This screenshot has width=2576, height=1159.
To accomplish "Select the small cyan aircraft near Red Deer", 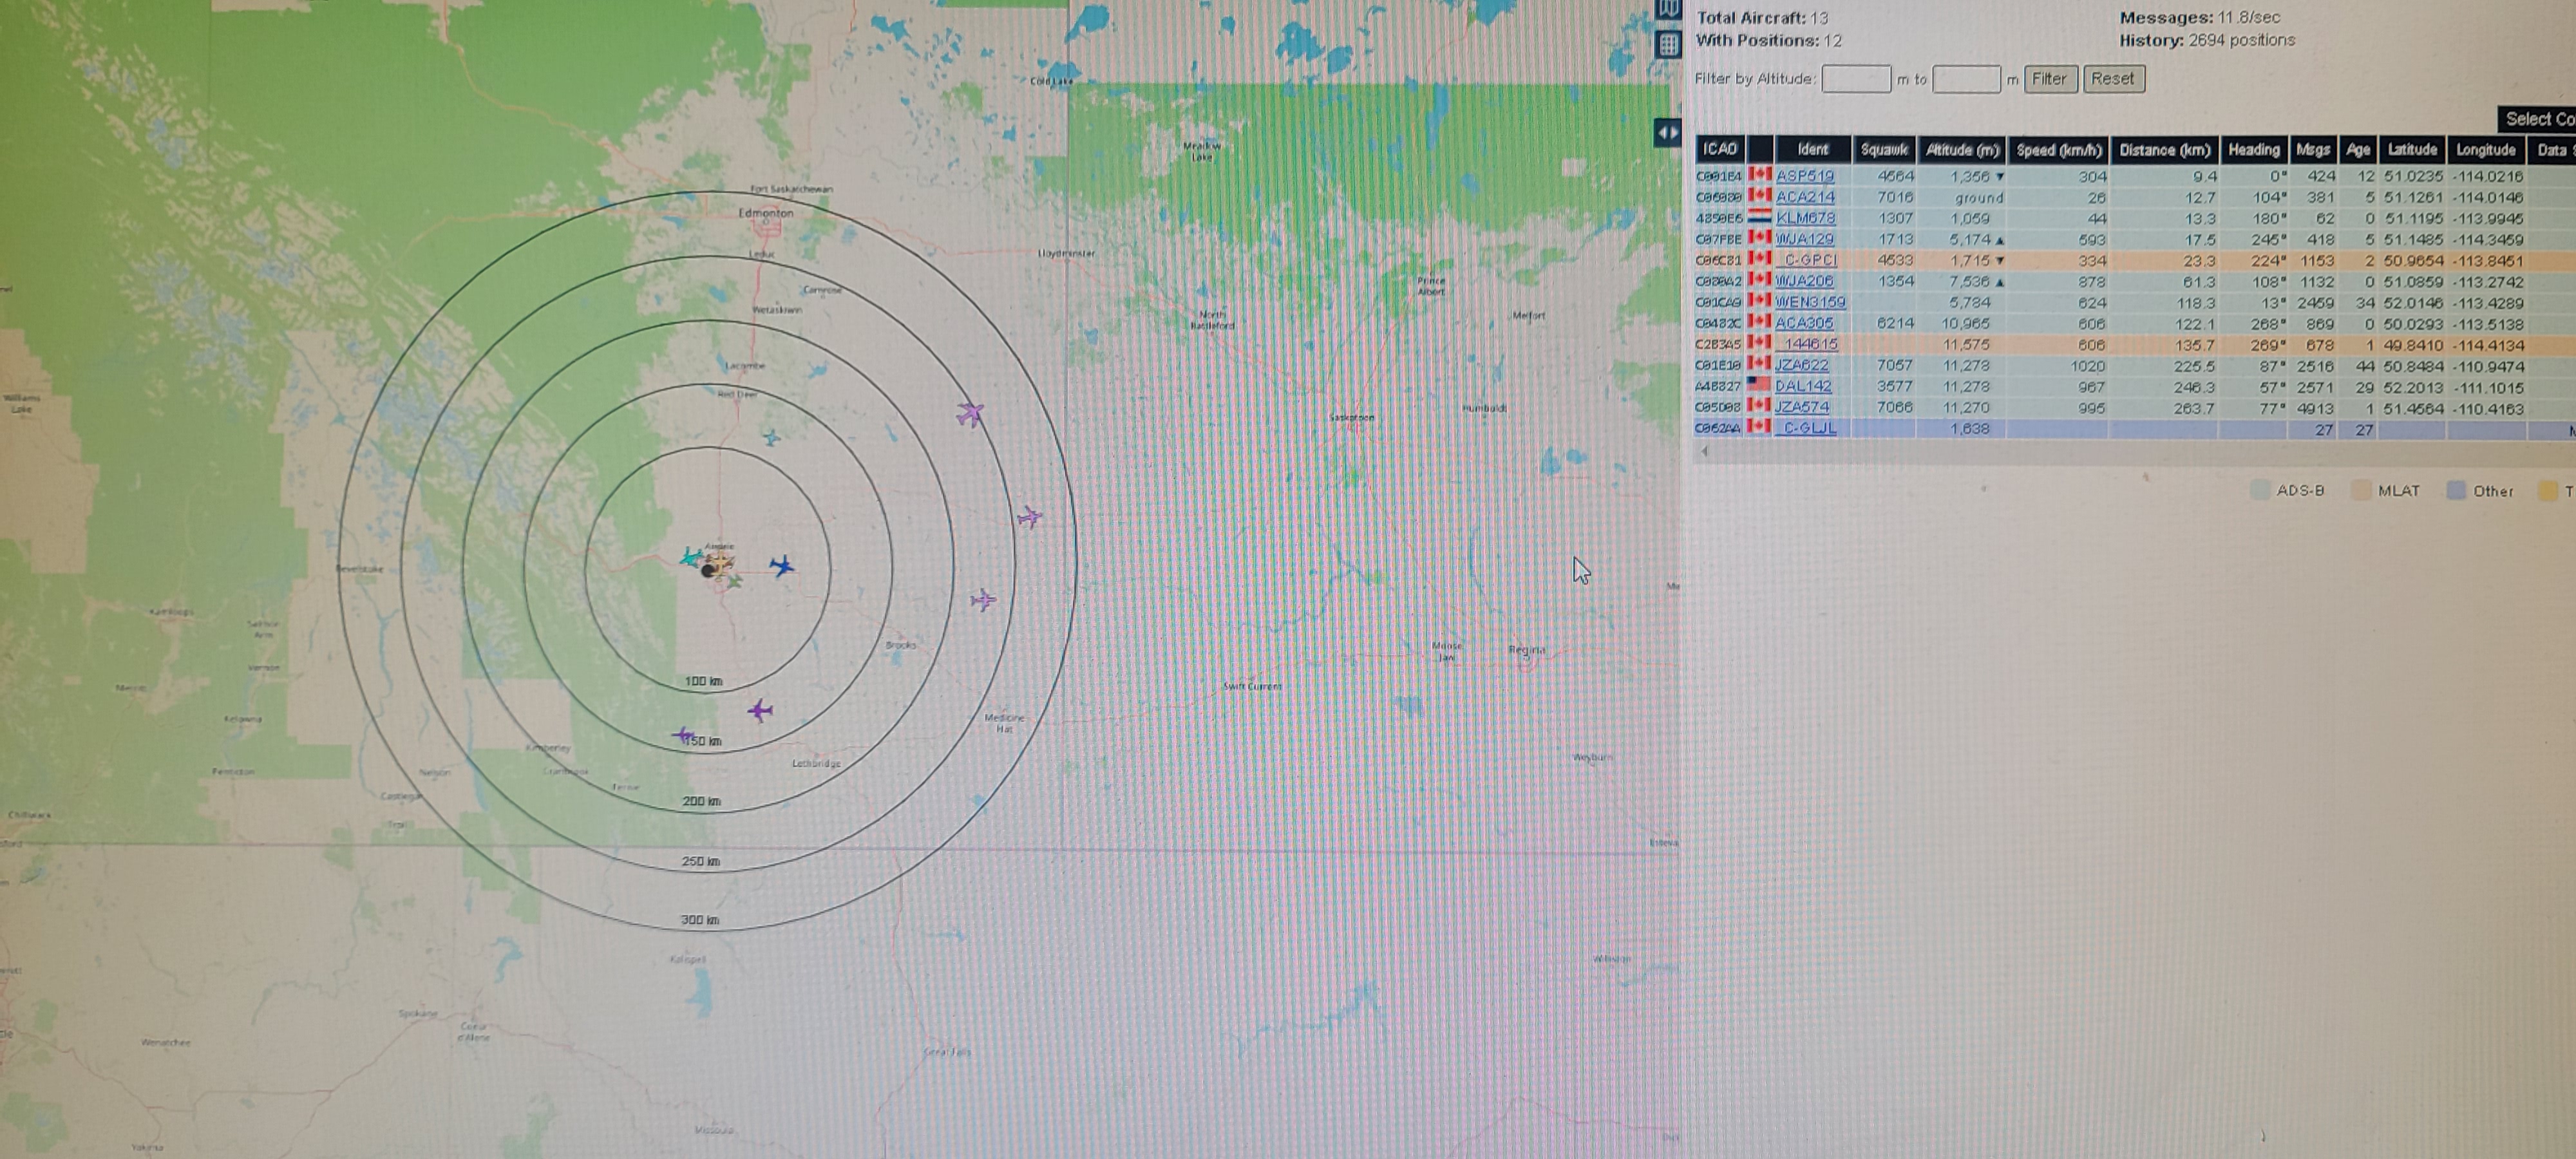I will [771, 437].
